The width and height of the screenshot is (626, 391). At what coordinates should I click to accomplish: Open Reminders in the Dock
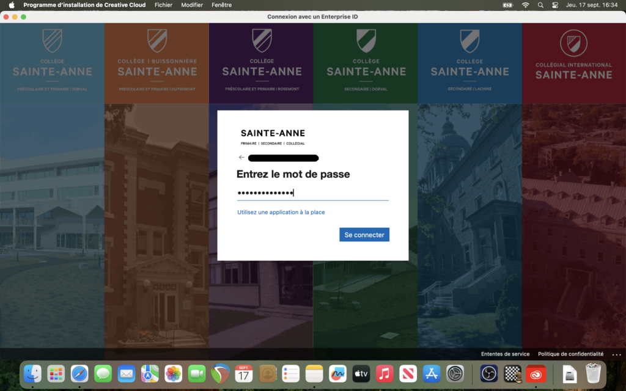(x=290, y=374)
